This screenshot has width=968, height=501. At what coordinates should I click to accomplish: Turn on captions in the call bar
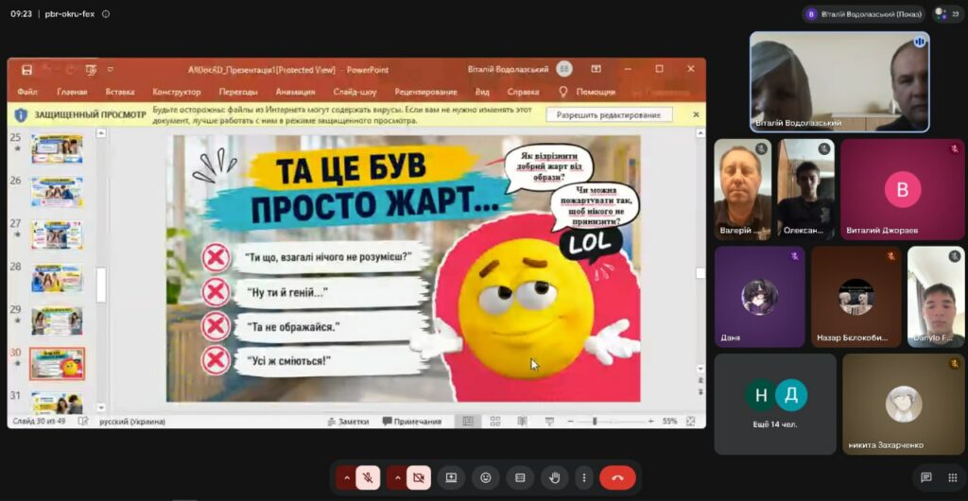(x=520, y=477)
